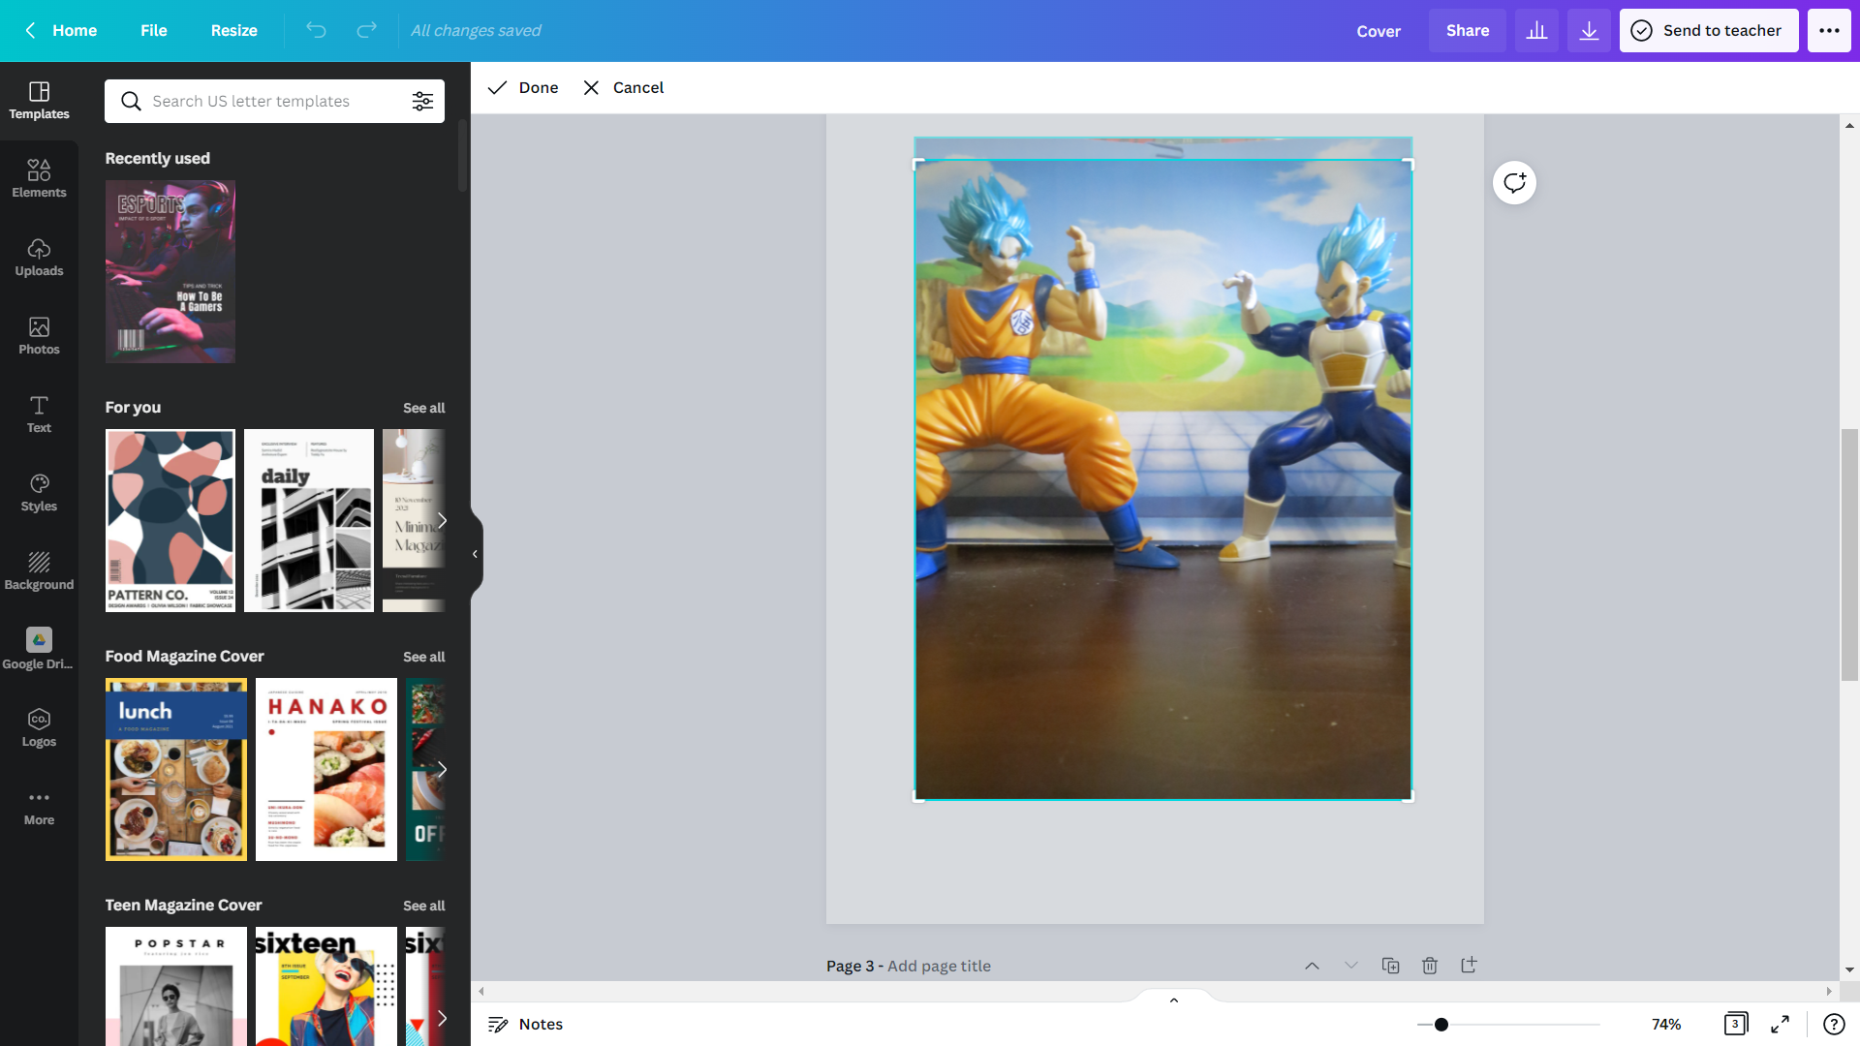Open the Templates side panel tab
Viewport: 1860px width, 1046px height.
[39, 101]
